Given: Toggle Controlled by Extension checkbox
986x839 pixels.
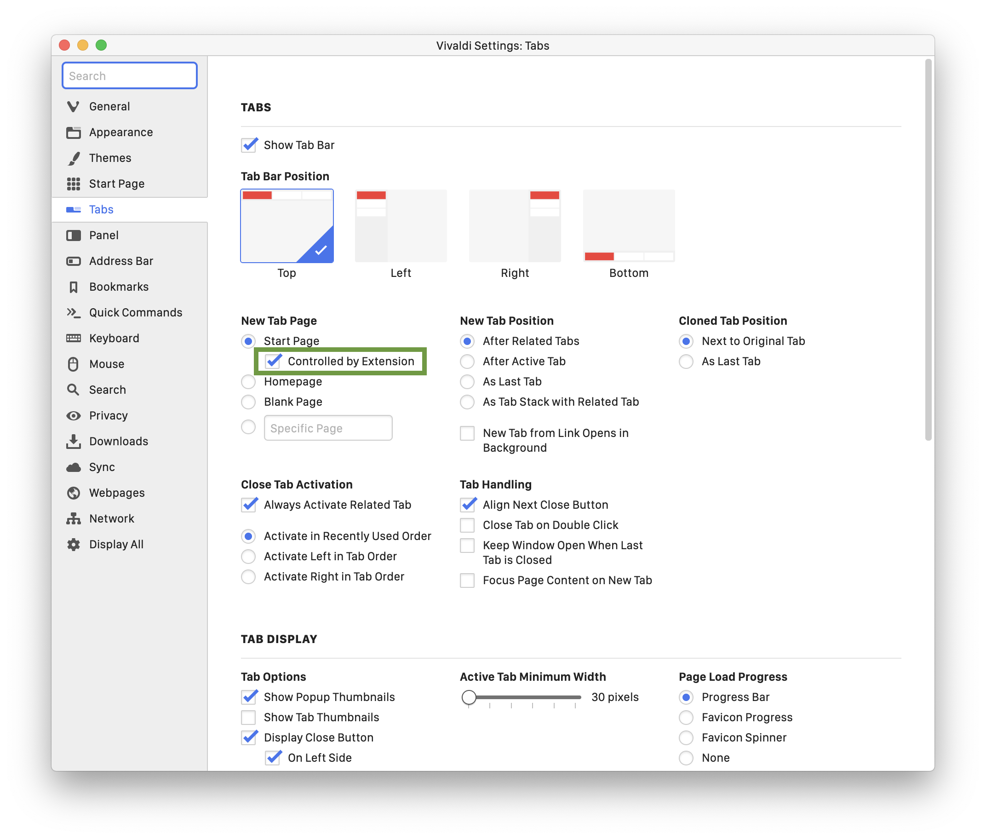Looking at the screenshot, I should [273, 362].
